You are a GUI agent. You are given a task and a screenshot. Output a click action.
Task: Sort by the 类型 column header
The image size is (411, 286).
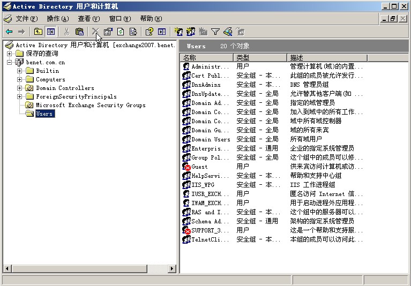[260, 58]
